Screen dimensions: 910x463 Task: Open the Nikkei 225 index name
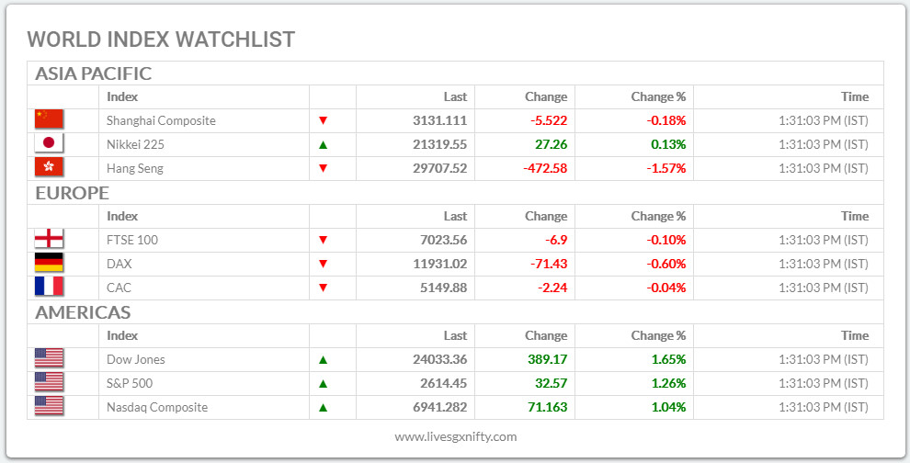point(135,144)
